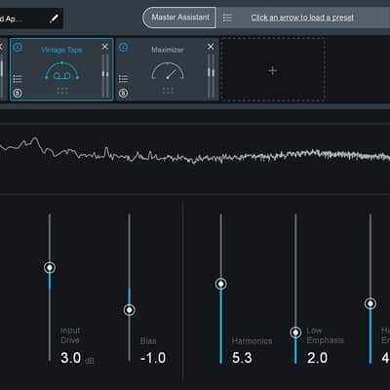Click the pencil edit icon beside preset name
Image resolution: width=390 pixels, height=390 pixels.
[54, 19]
